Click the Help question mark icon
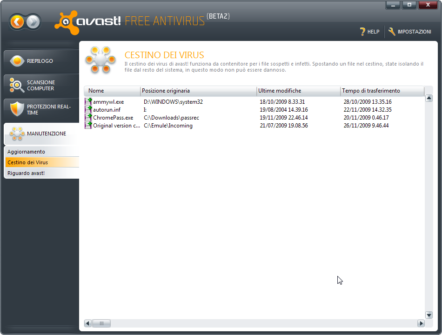The width and height of the screenshot is (442, 335). [x=362, y=32]
